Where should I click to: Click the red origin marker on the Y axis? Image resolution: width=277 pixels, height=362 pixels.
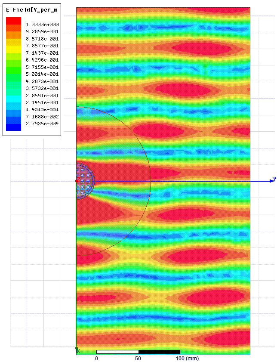(77, 180)
